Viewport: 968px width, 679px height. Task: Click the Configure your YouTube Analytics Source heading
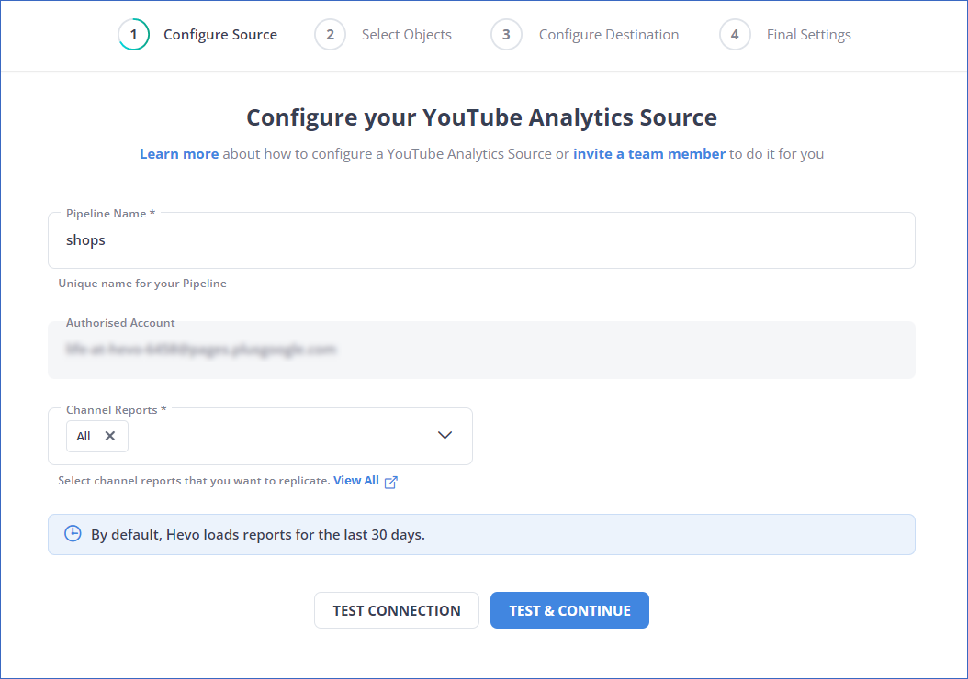pyautogui.click(x=481, y=117)
